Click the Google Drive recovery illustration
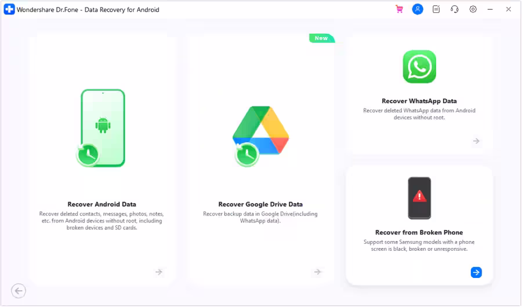 pyautogui.click(x=260, y=136)
